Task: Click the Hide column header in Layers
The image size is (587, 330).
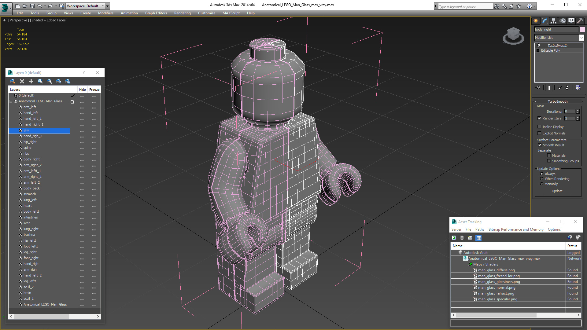Action: [83, 90]
